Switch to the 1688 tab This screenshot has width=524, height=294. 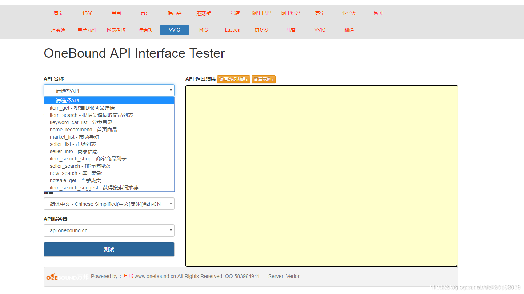click(x=87, y=13)
